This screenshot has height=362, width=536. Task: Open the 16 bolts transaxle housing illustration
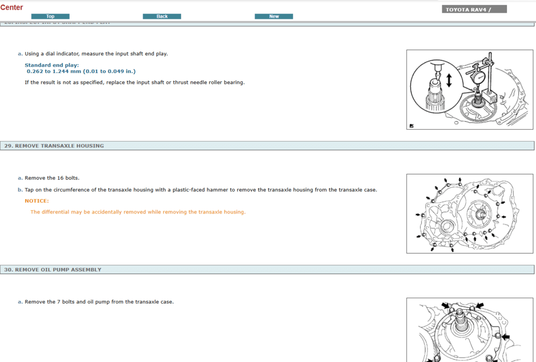(470, 213)
